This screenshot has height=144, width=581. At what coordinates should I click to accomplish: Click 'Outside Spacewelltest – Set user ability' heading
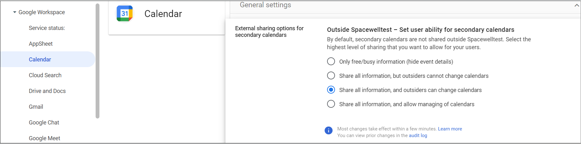tap(420, 30)
